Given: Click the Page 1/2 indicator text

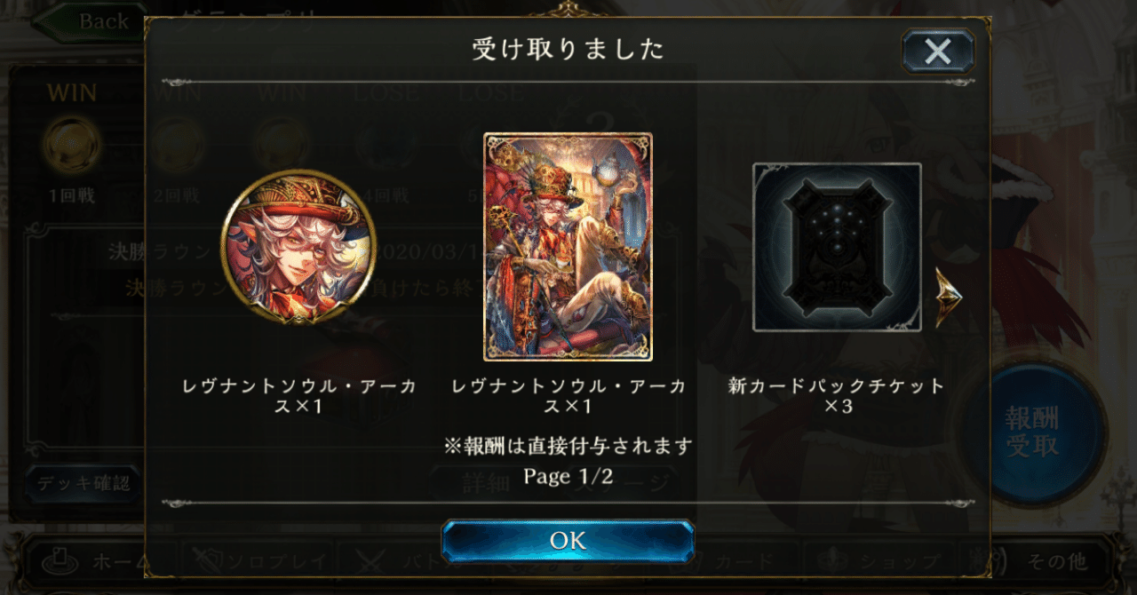Looking at the screenshot, I should [567, 476].
